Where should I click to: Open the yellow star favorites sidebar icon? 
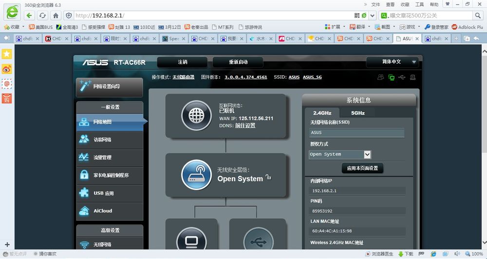point(6,54)
